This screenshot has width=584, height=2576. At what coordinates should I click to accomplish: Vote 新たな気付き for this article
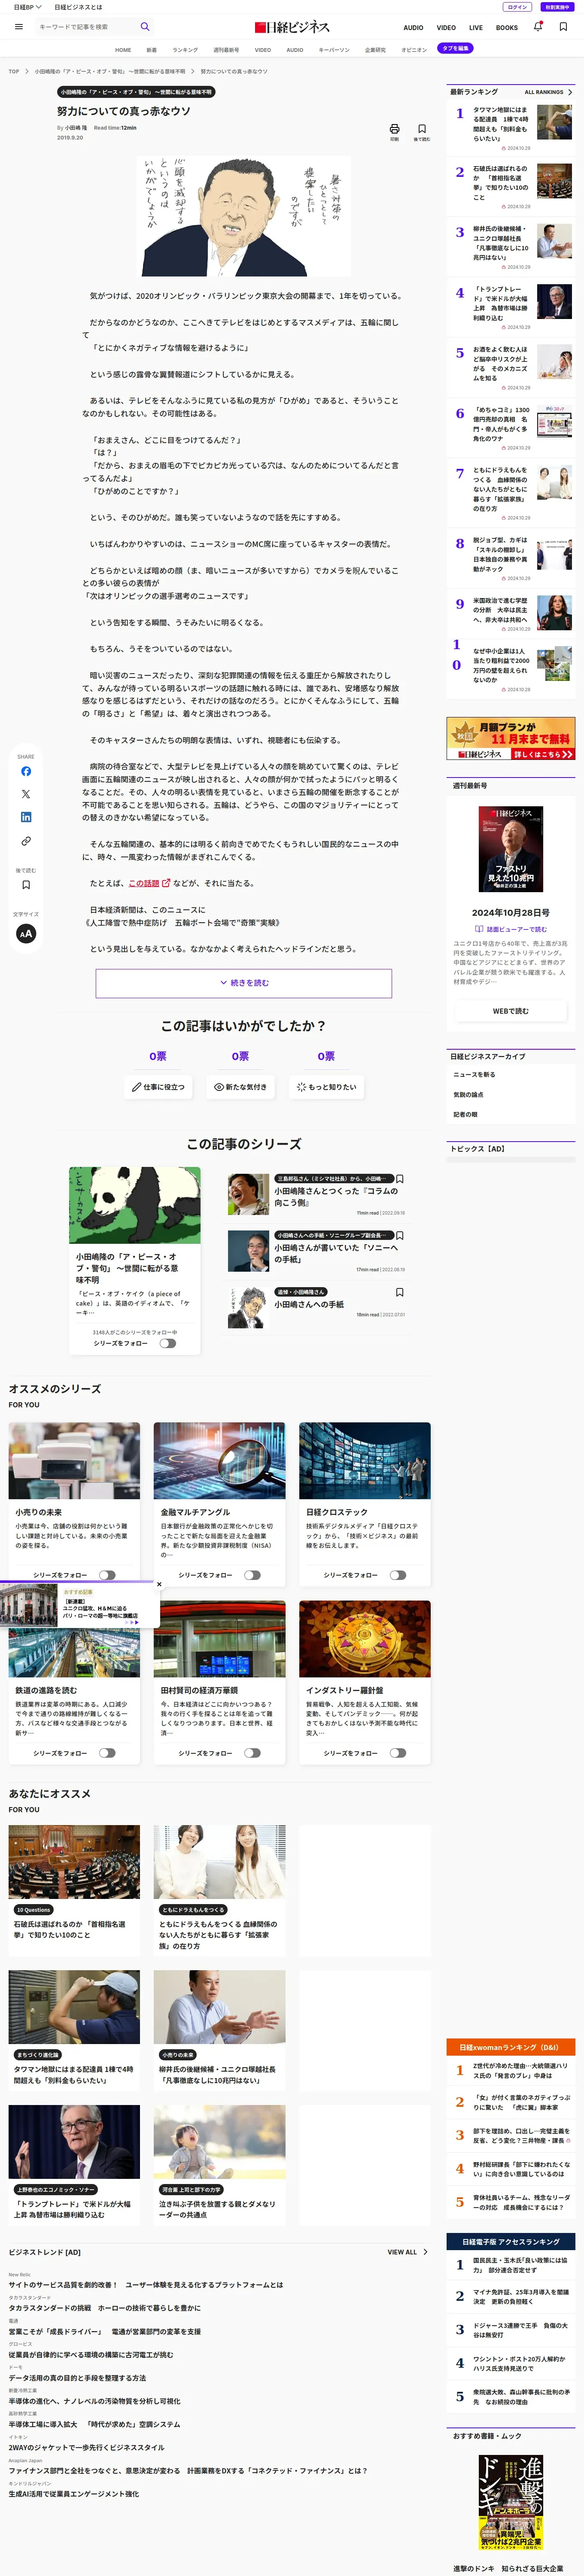click(x=240, y=1087)
